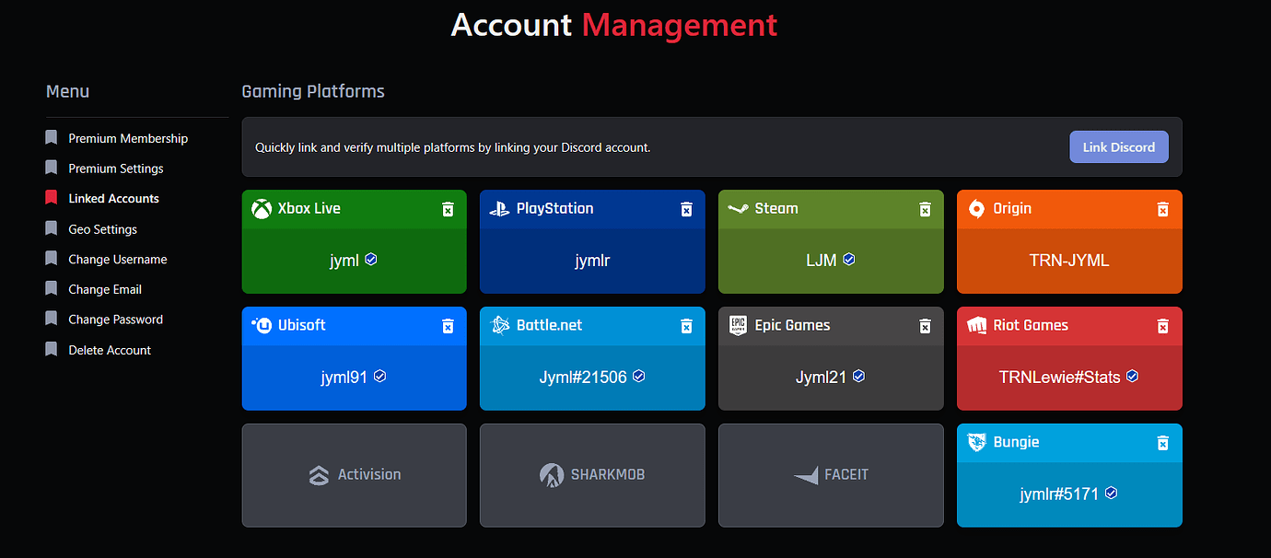Image resolution: width=1271 pixels, height=558 pixels.
Task: Remove the Battle.net account trash icon
Action: 686,326
